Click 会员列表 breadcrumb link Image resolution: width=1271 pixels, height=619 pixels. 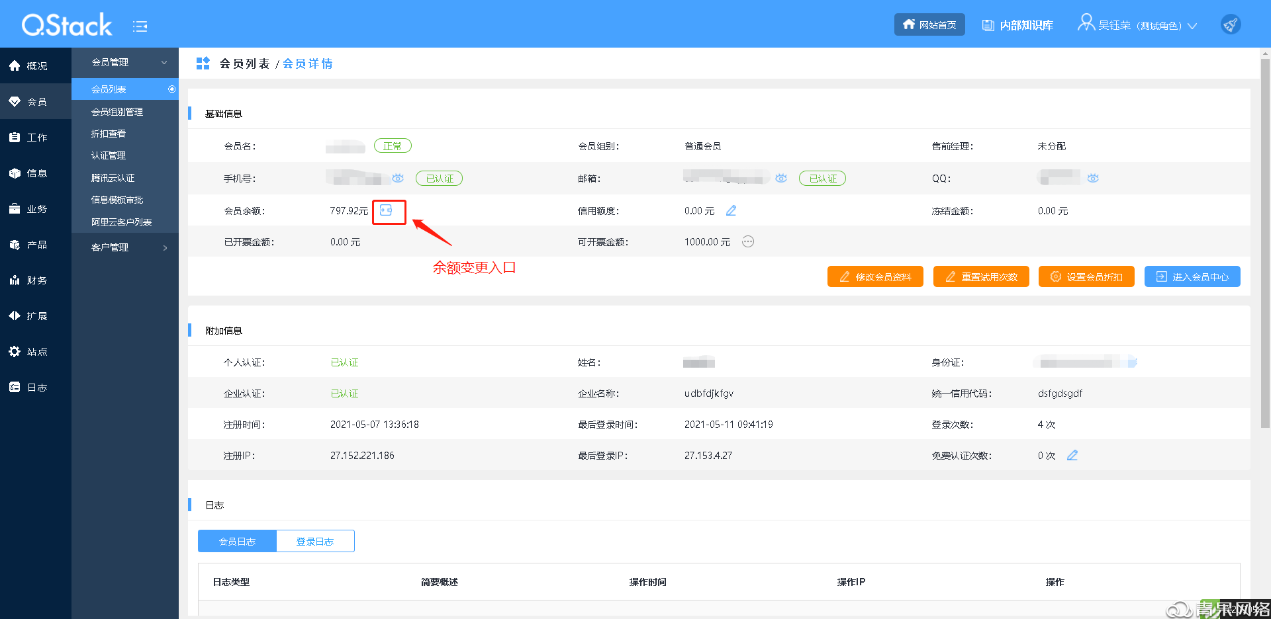244,63
